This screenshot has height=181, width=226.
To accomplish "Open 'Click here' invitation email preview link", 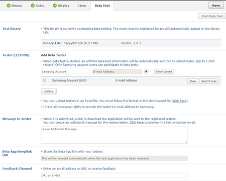I will click(x=137, y=123).
